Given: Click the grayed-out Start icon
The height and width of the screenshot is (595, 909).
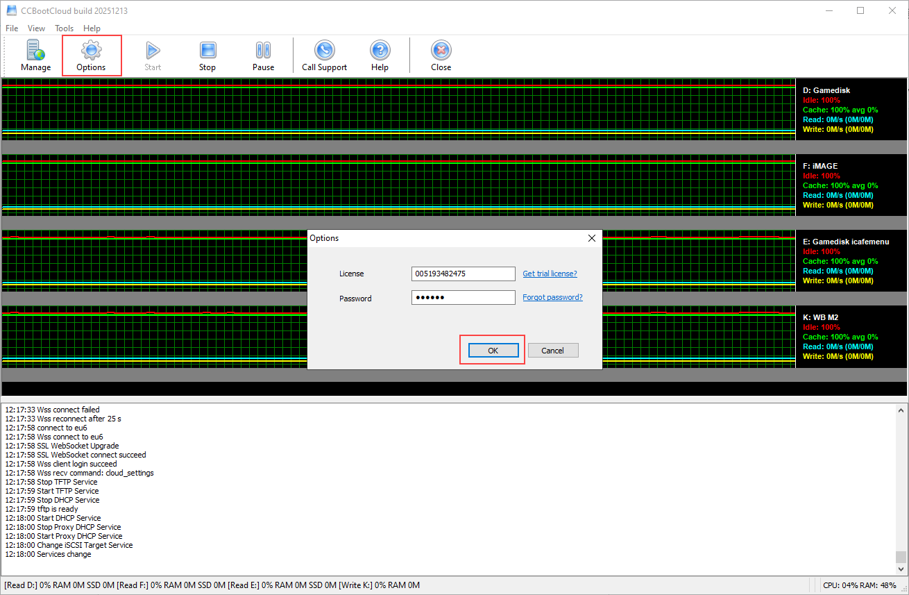Looking at the screenshot, I should pyautogui.click(x=153, y=51).
